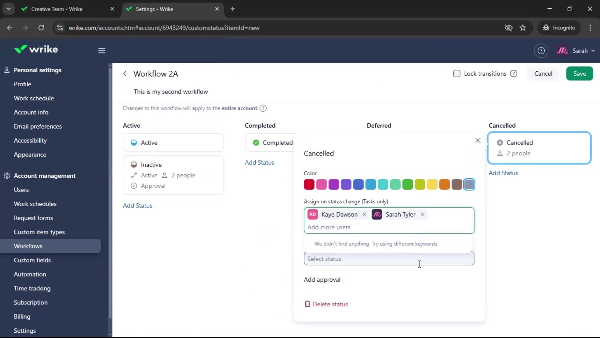
Task: Add Status under Completed column
Action: click(259, 163)
